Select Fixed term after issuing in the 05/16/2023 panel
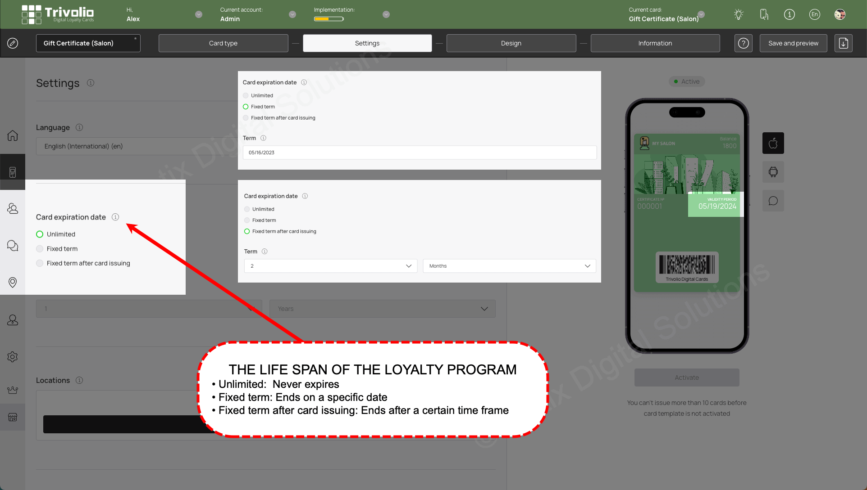 click(x=246, y=118)
